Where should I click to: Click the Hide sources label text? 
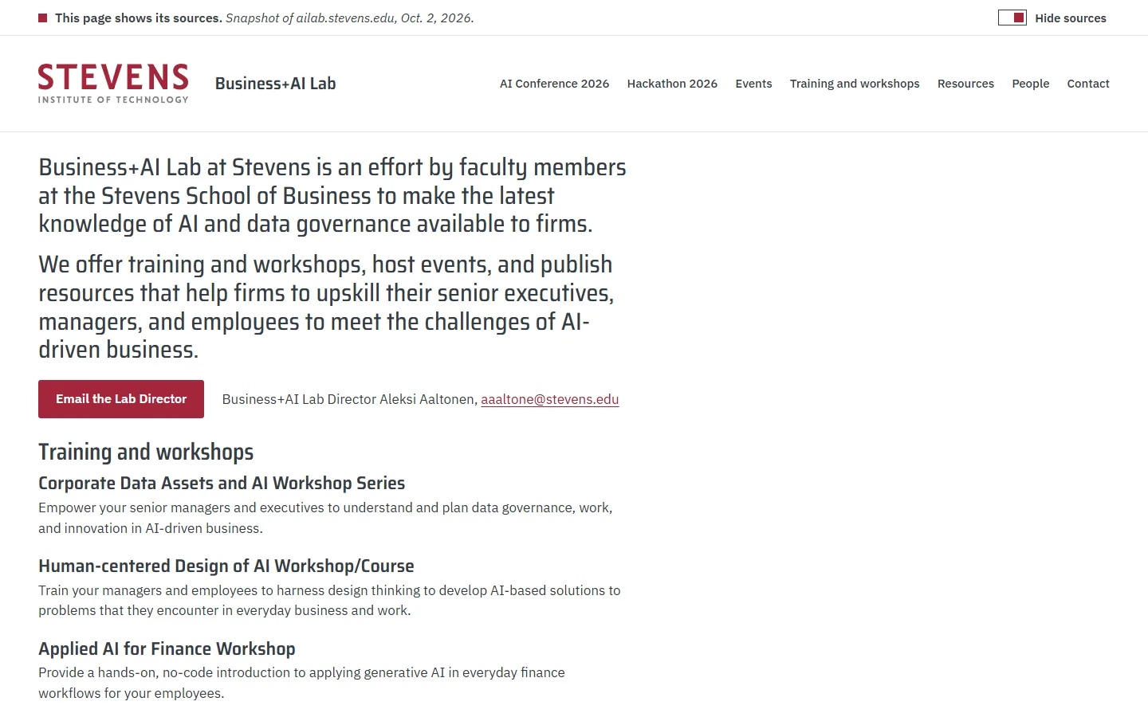[1071, 18]
